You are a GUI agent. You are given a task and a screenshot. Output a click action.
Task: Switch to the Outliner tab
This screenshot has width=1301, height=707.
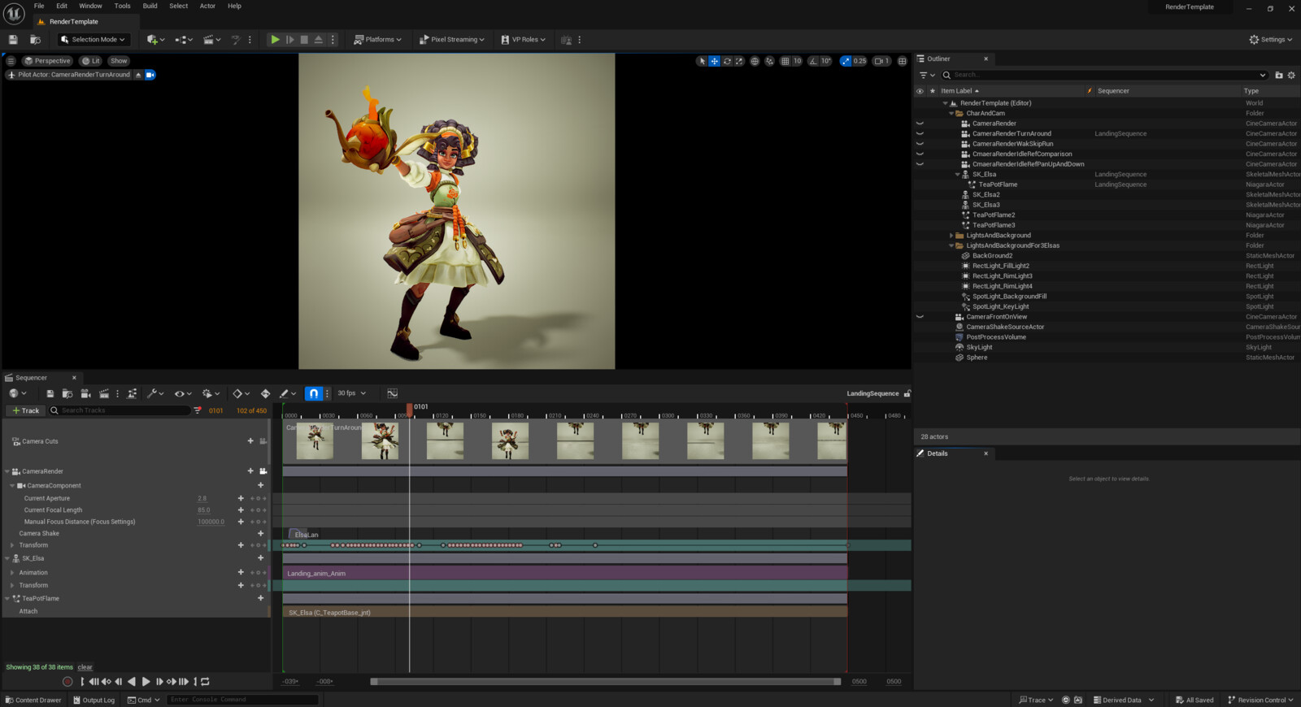point(952,59)
